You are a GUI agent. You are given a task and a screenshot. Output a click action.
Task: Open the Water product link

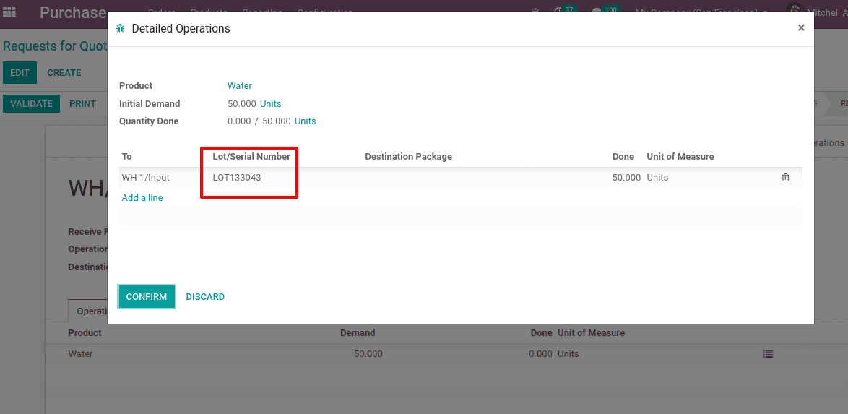(240, 85)
